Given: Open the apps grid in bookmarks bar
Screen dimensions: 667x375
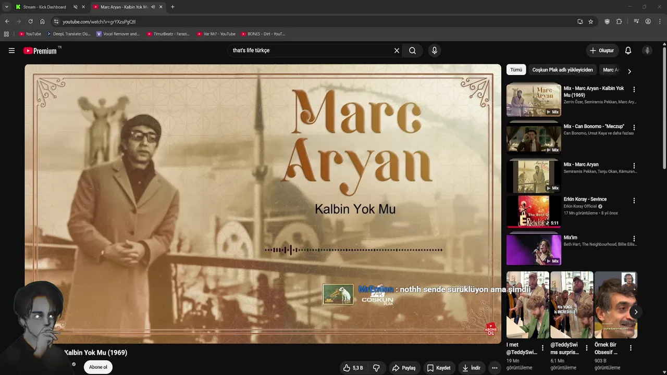Looking at the screenshot, I should click(x=6, y=34).
